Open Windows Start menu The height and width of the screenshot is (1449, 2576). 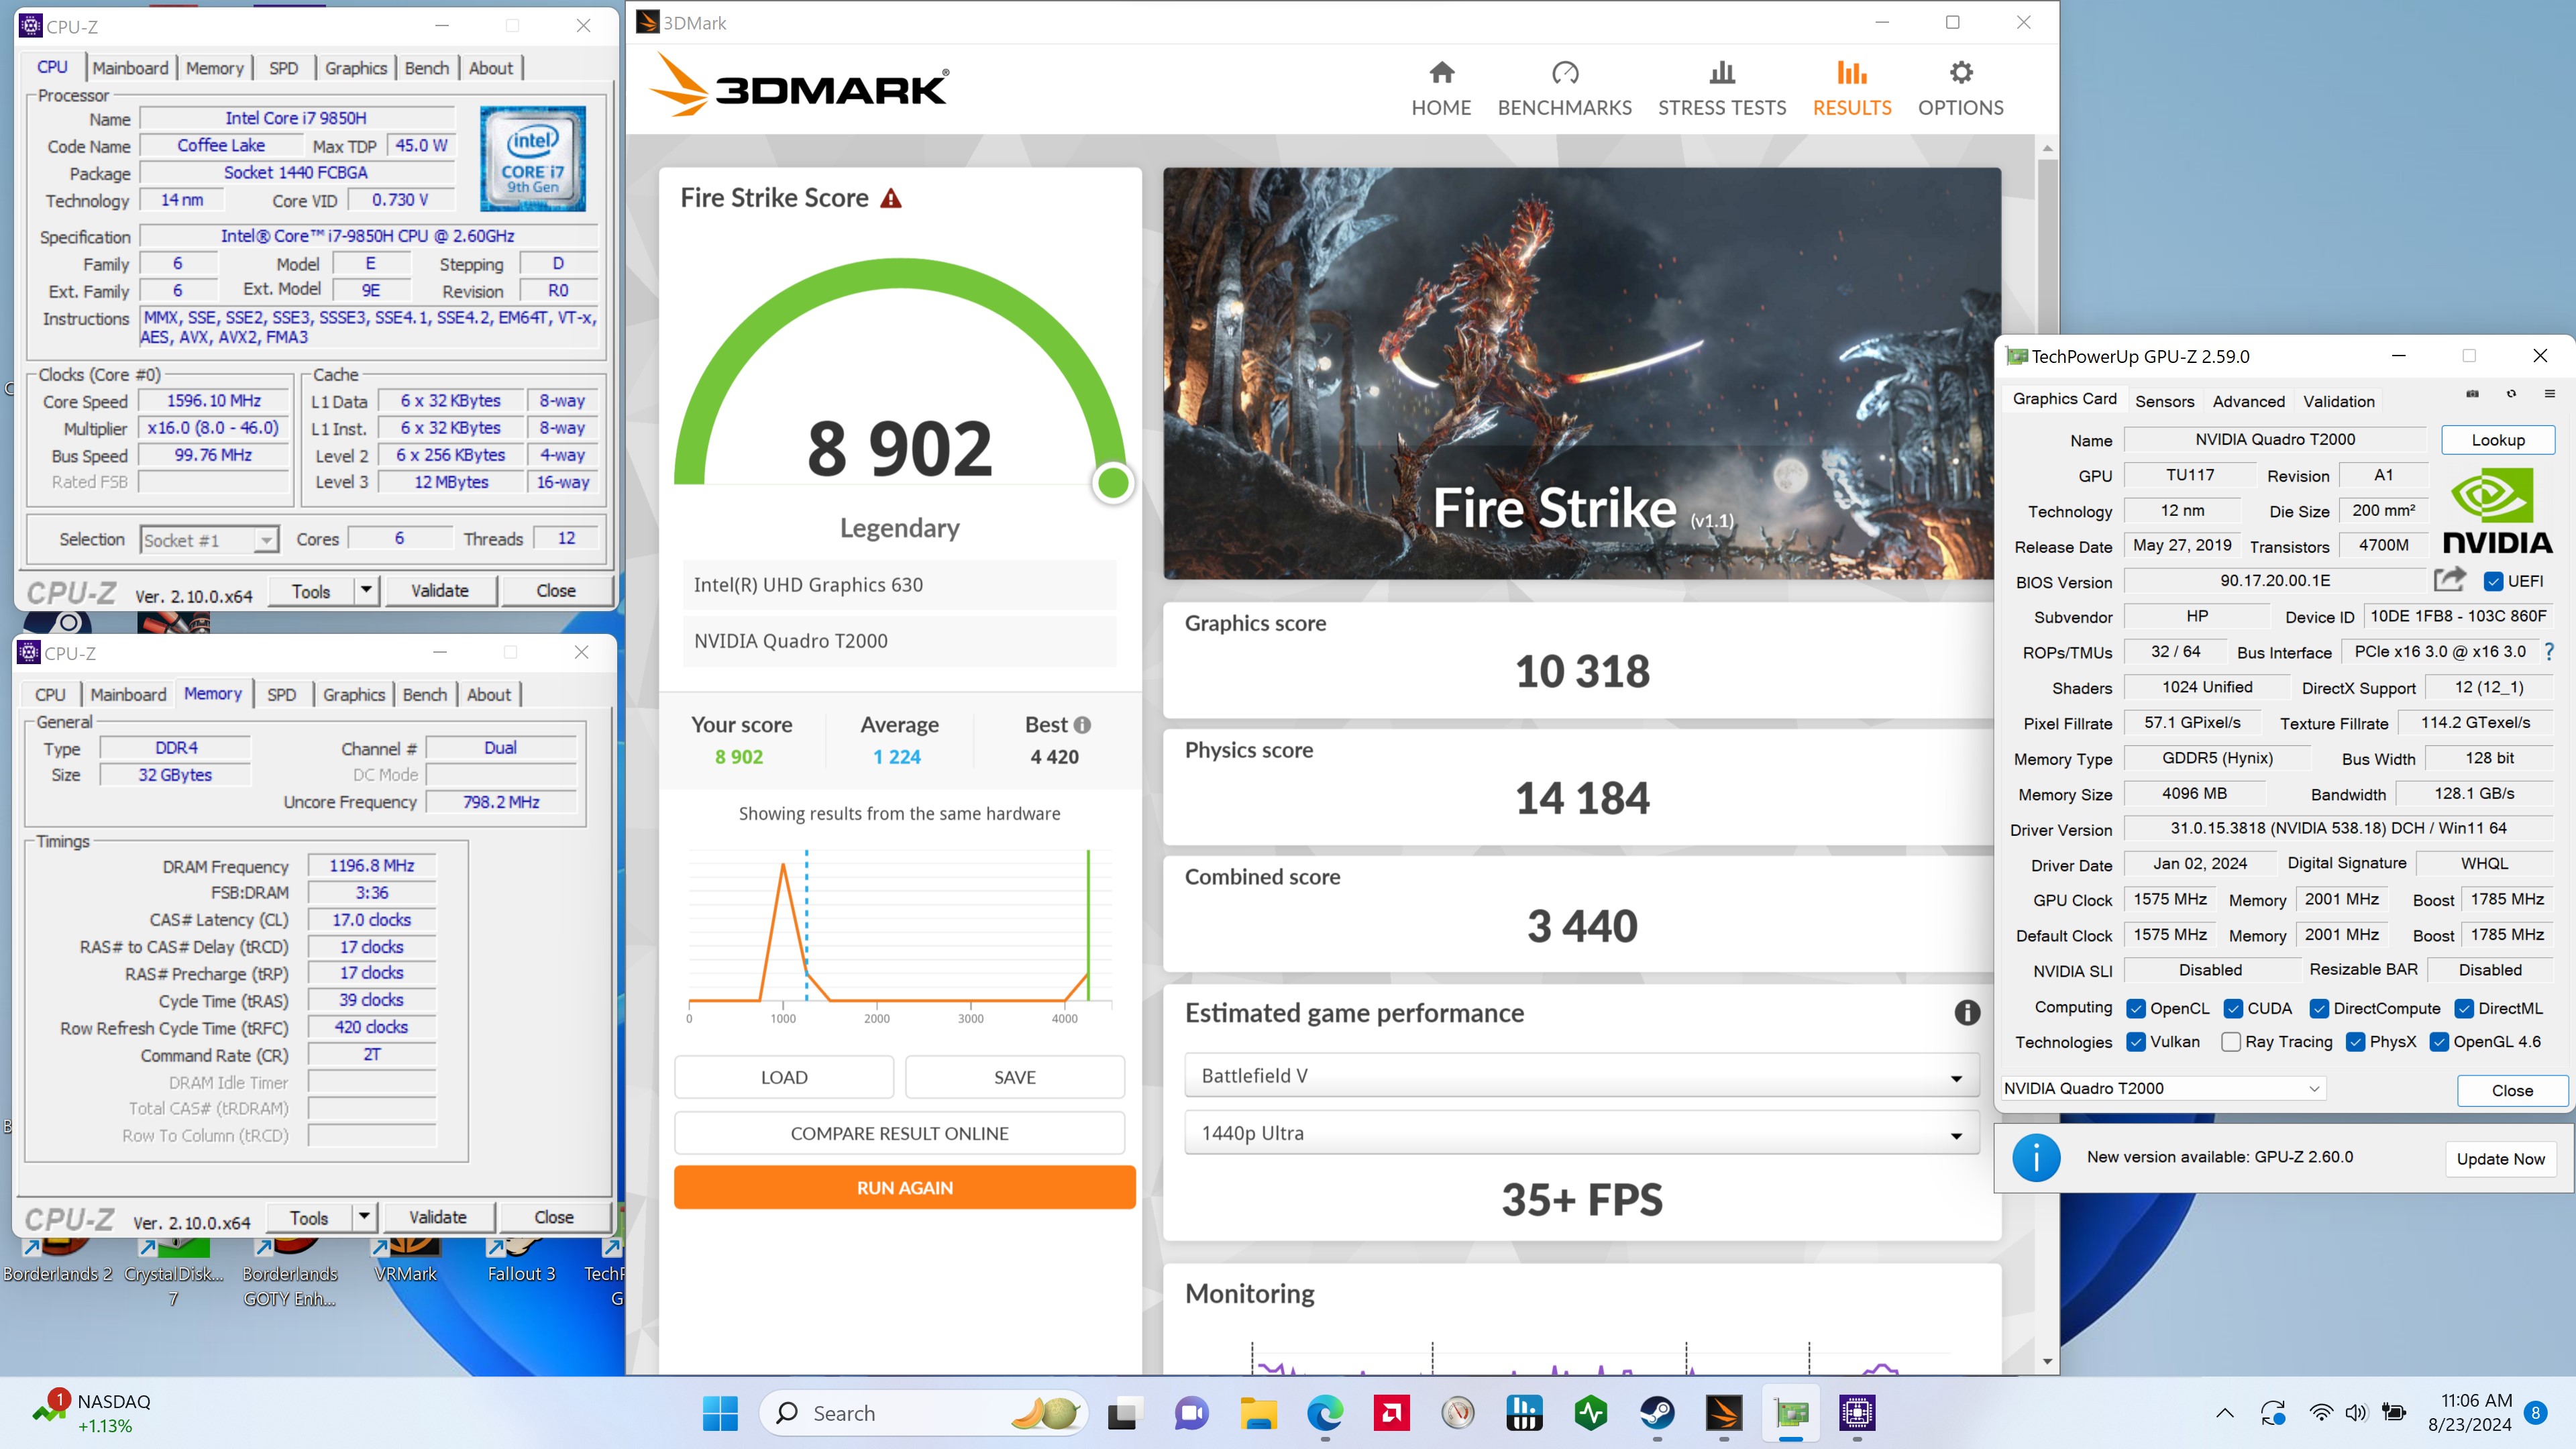point(720,1413)
